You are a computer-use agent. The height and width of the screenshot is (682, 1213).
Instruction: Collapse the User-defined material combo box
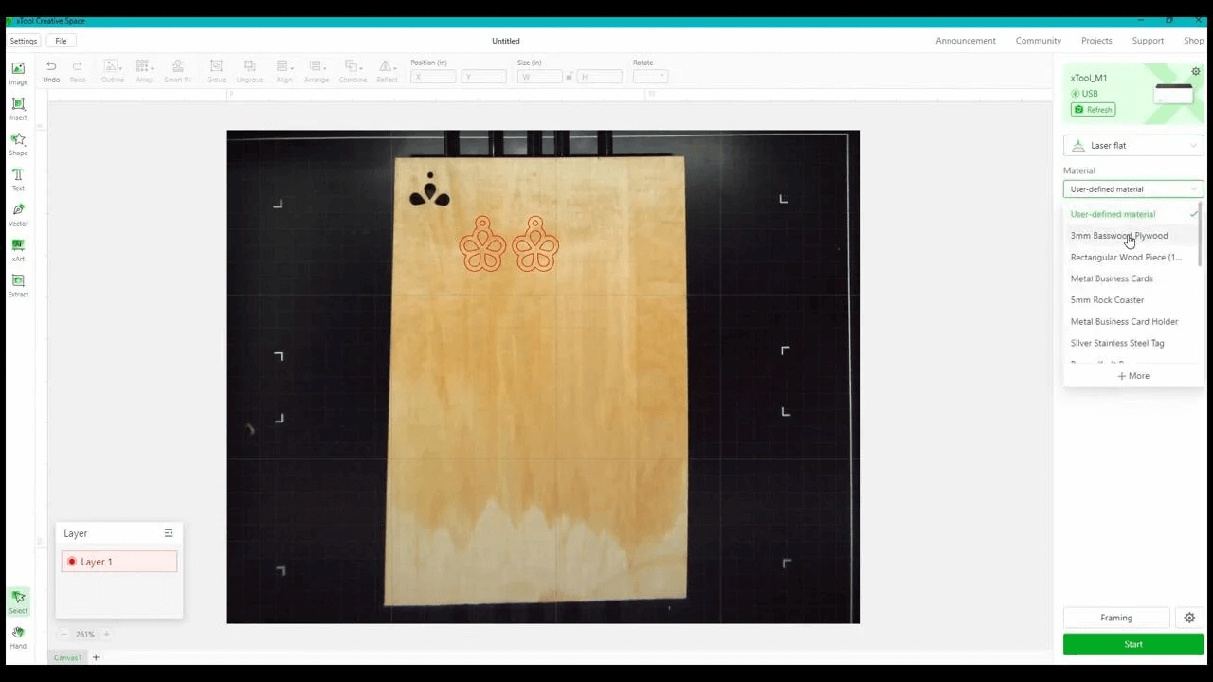[1133, 189]
